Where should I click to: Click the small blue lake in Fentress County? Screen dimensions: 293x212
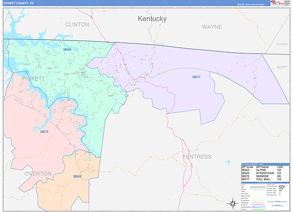pyautogui.click(x=228, y=162)
